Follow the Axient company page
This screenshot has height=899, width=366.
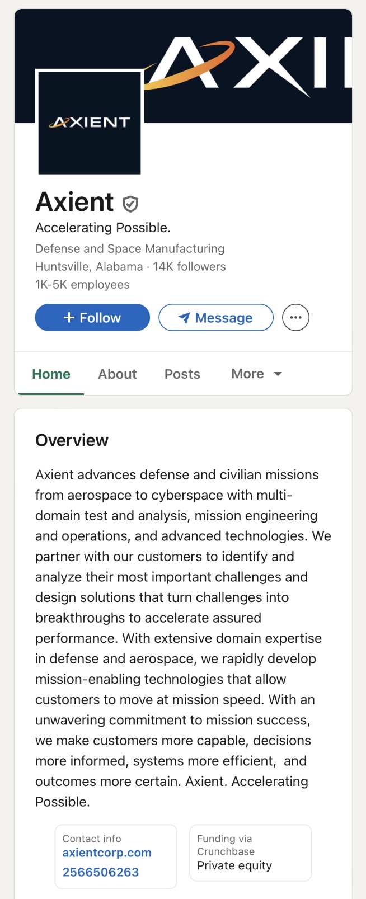tap(92, 318)
